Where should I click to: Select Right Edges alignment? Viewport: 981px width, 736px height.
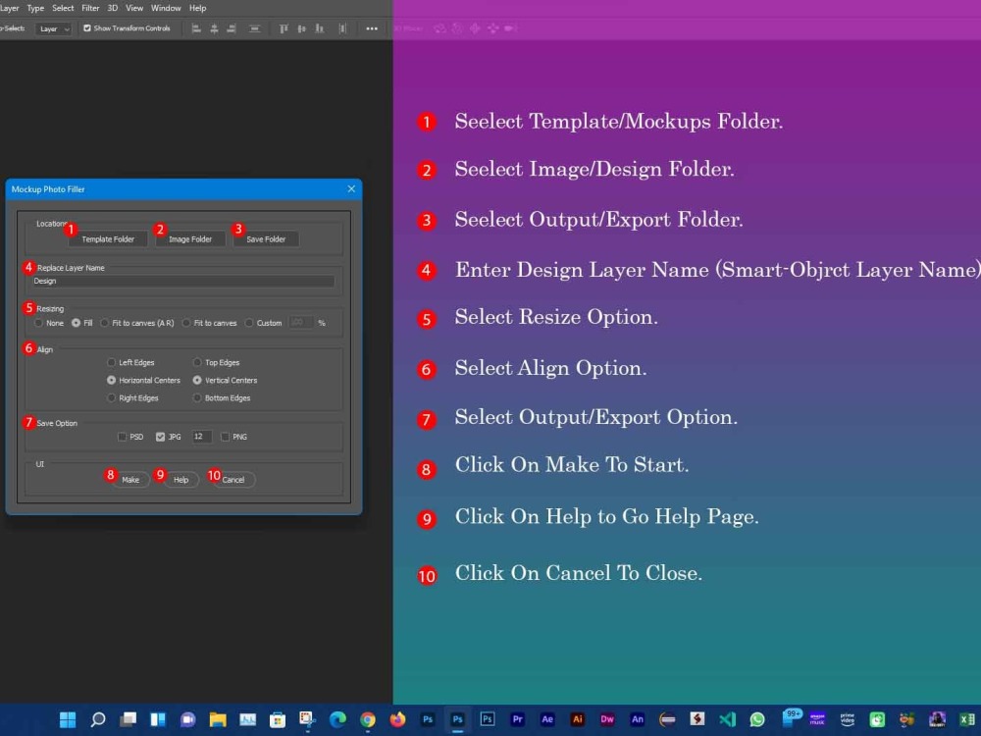(x=112, y=398)
